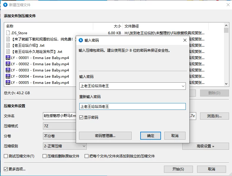Click 取消 in the password dialog
This screenshot has width=232, height=176.
[175, 136]
